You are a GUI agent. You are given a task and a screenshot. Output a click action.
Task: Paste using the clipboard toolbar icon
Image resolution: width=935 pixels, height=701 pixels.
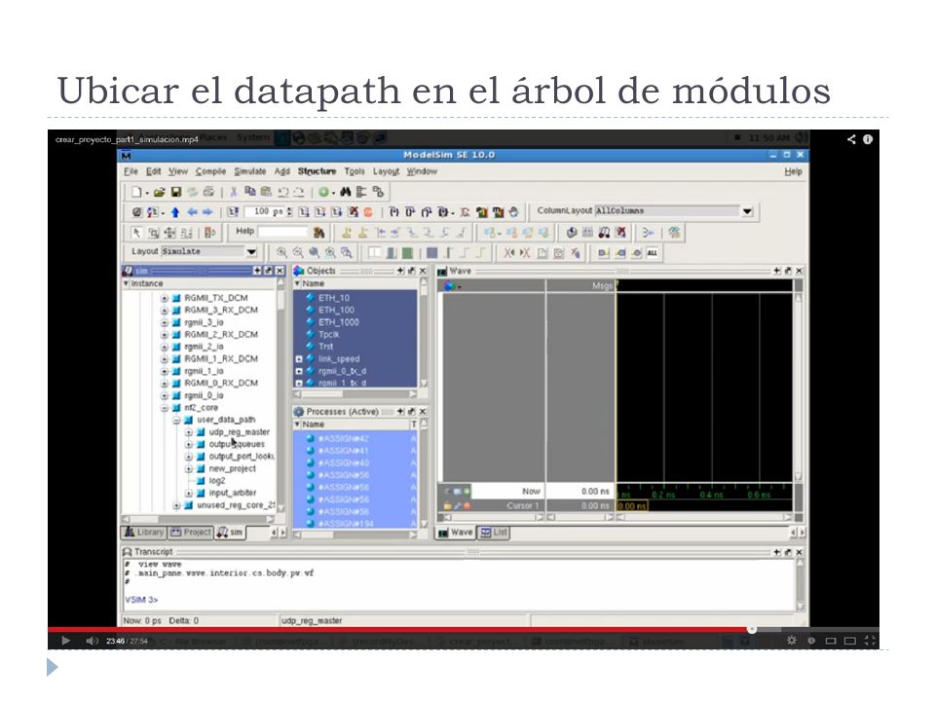point(266,192)
